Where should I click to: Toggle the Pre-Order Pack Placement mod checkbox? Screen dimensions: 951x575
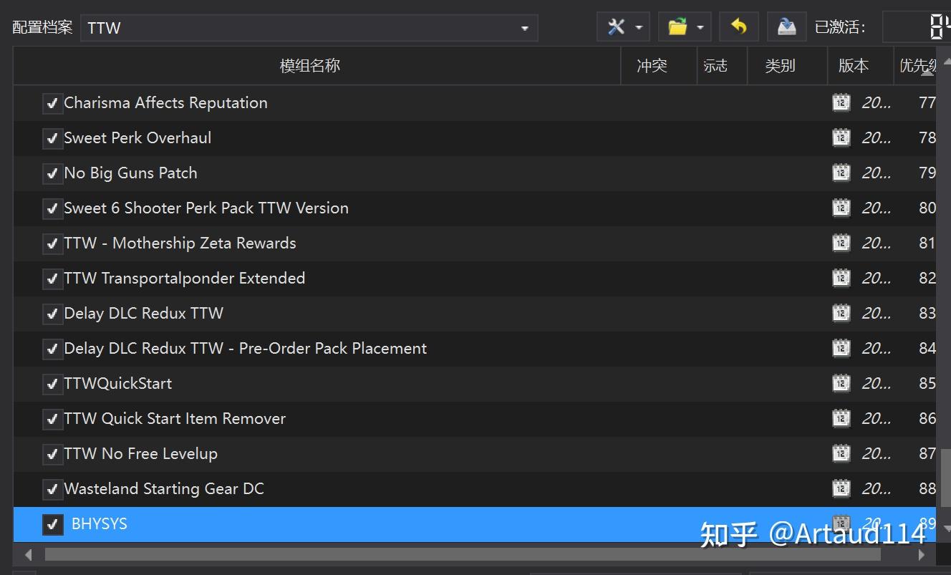52,349
